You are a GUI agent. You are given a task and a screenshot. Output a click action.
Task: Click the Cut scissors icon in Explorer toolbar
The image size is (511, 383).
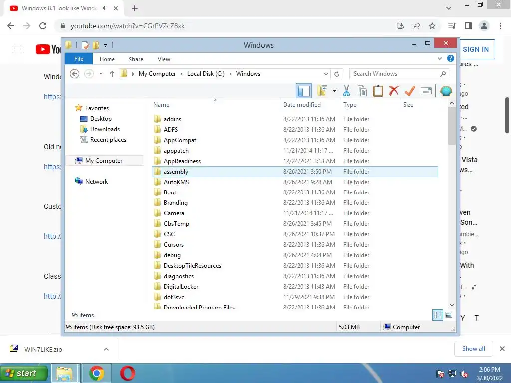point(346,91)
